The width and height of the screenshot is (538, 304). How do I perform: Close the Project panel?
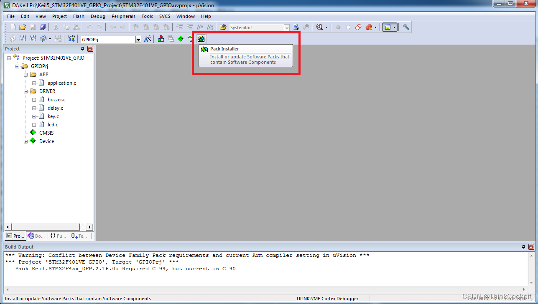pyautogui.click(x=90, y=49)
